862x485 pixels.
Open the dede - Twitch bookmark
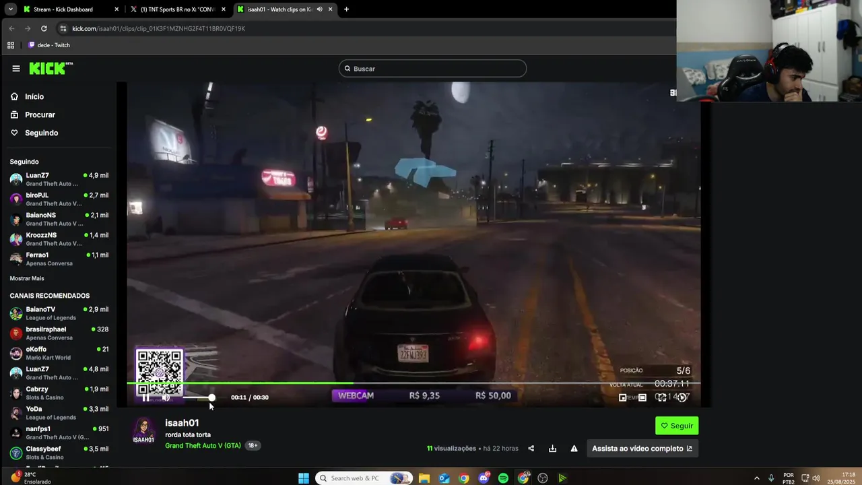point(49,45)
